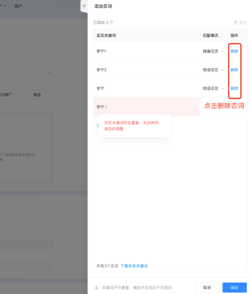This screenshot has height=294, width=251.
Task: Click the 清空 trash icon
Action: (236, 23)
